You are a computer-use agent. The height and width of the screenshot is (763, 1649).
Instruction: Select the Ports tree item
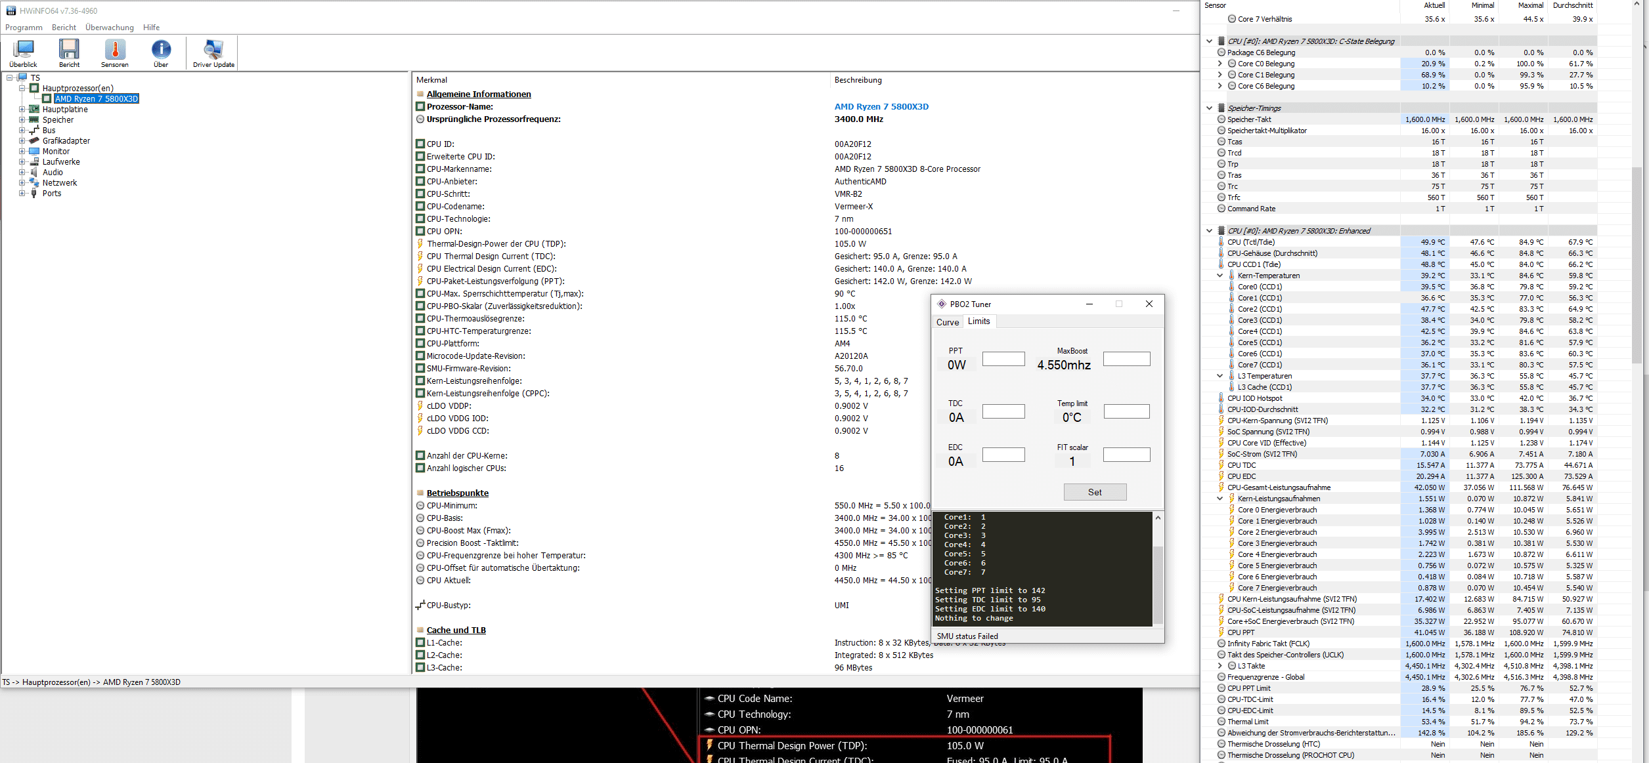[52, 193]
